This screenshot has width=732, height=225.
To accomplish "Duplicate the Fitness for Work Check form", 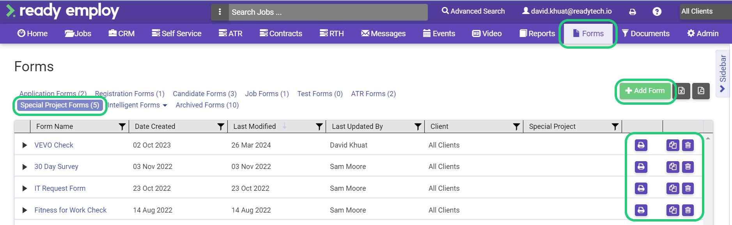I will pyautogui.click(x=673, y=210).
